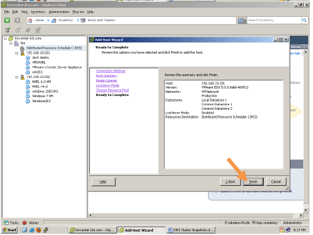Image resolution: width=313 pixels, height=235 pixels.
Task: Click the Assign License wizard link
Action: click(x=106, y=80)
